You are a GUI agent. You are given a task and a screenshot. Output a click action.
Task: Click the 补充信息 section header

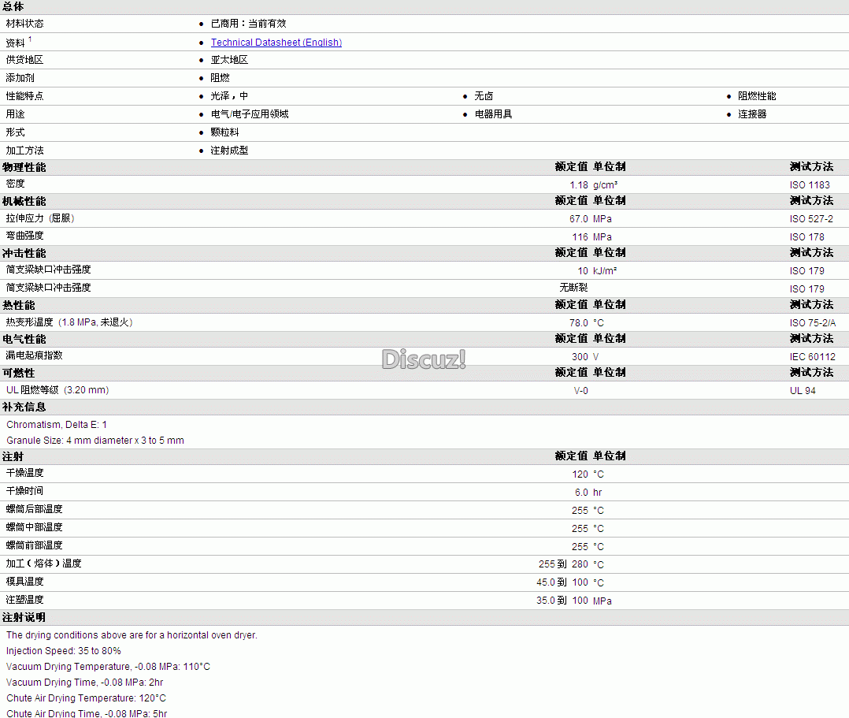click(24, 407)
